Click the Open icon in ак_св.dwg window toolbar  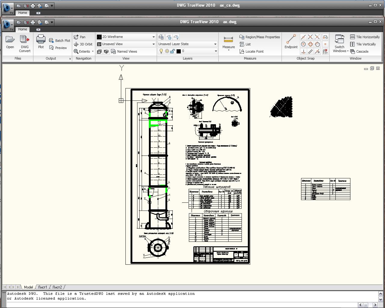coord(19,6)
